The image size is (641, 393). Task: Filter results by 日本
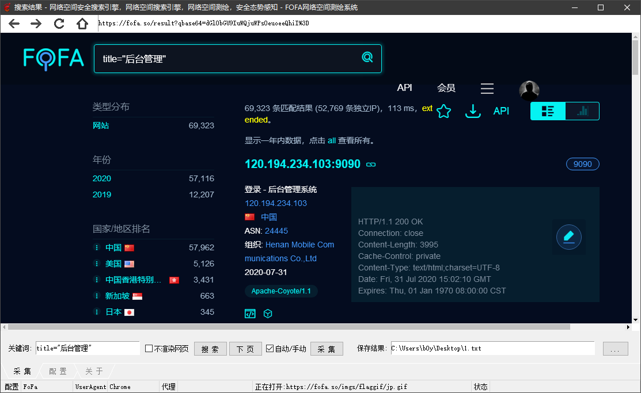tap(113, 312)
